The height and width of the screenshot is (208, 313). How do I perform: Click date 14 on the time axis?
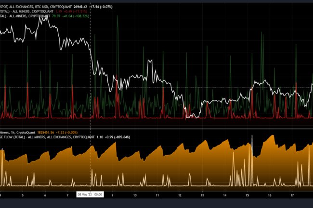coord(225,195)
